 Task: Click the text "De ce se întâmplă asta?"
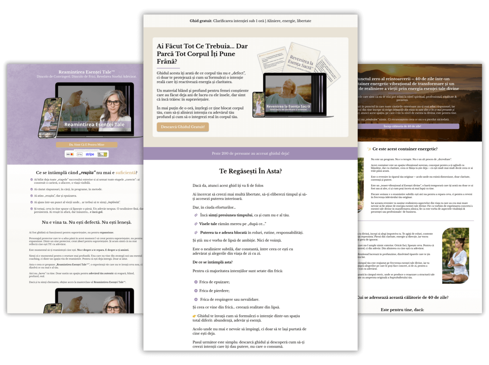point(213,262)
